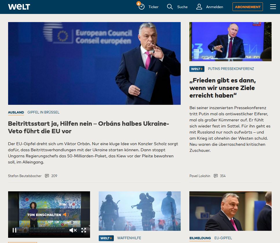Open the soldiers image for WAFFENHILFE article
Screen dimensions: 280x243
pos(140,211)
